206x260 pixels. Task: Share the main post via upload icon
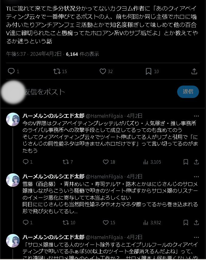click(194, 71)
